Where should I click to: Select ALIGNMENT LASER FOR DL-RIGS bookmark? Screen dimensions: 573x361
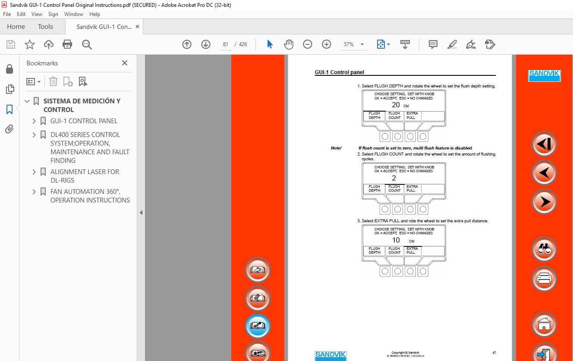tap(85, 176)
